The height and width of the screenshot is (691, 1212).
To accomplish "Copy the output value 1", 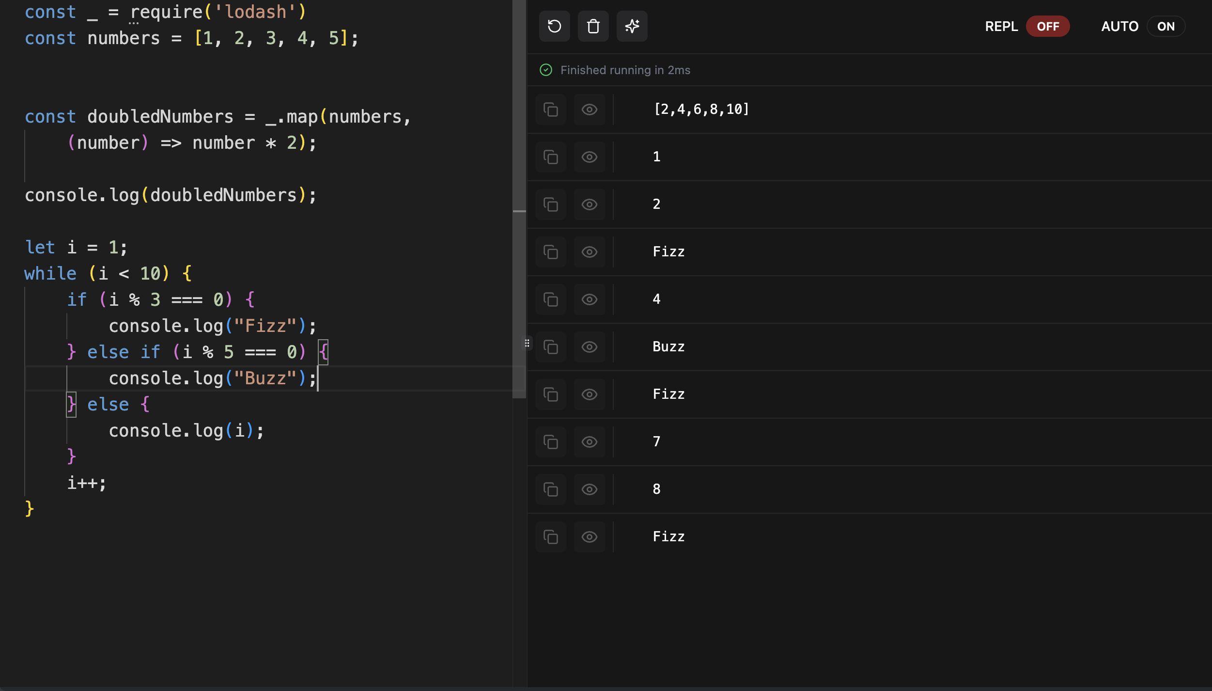I will [x=551, y=157].
